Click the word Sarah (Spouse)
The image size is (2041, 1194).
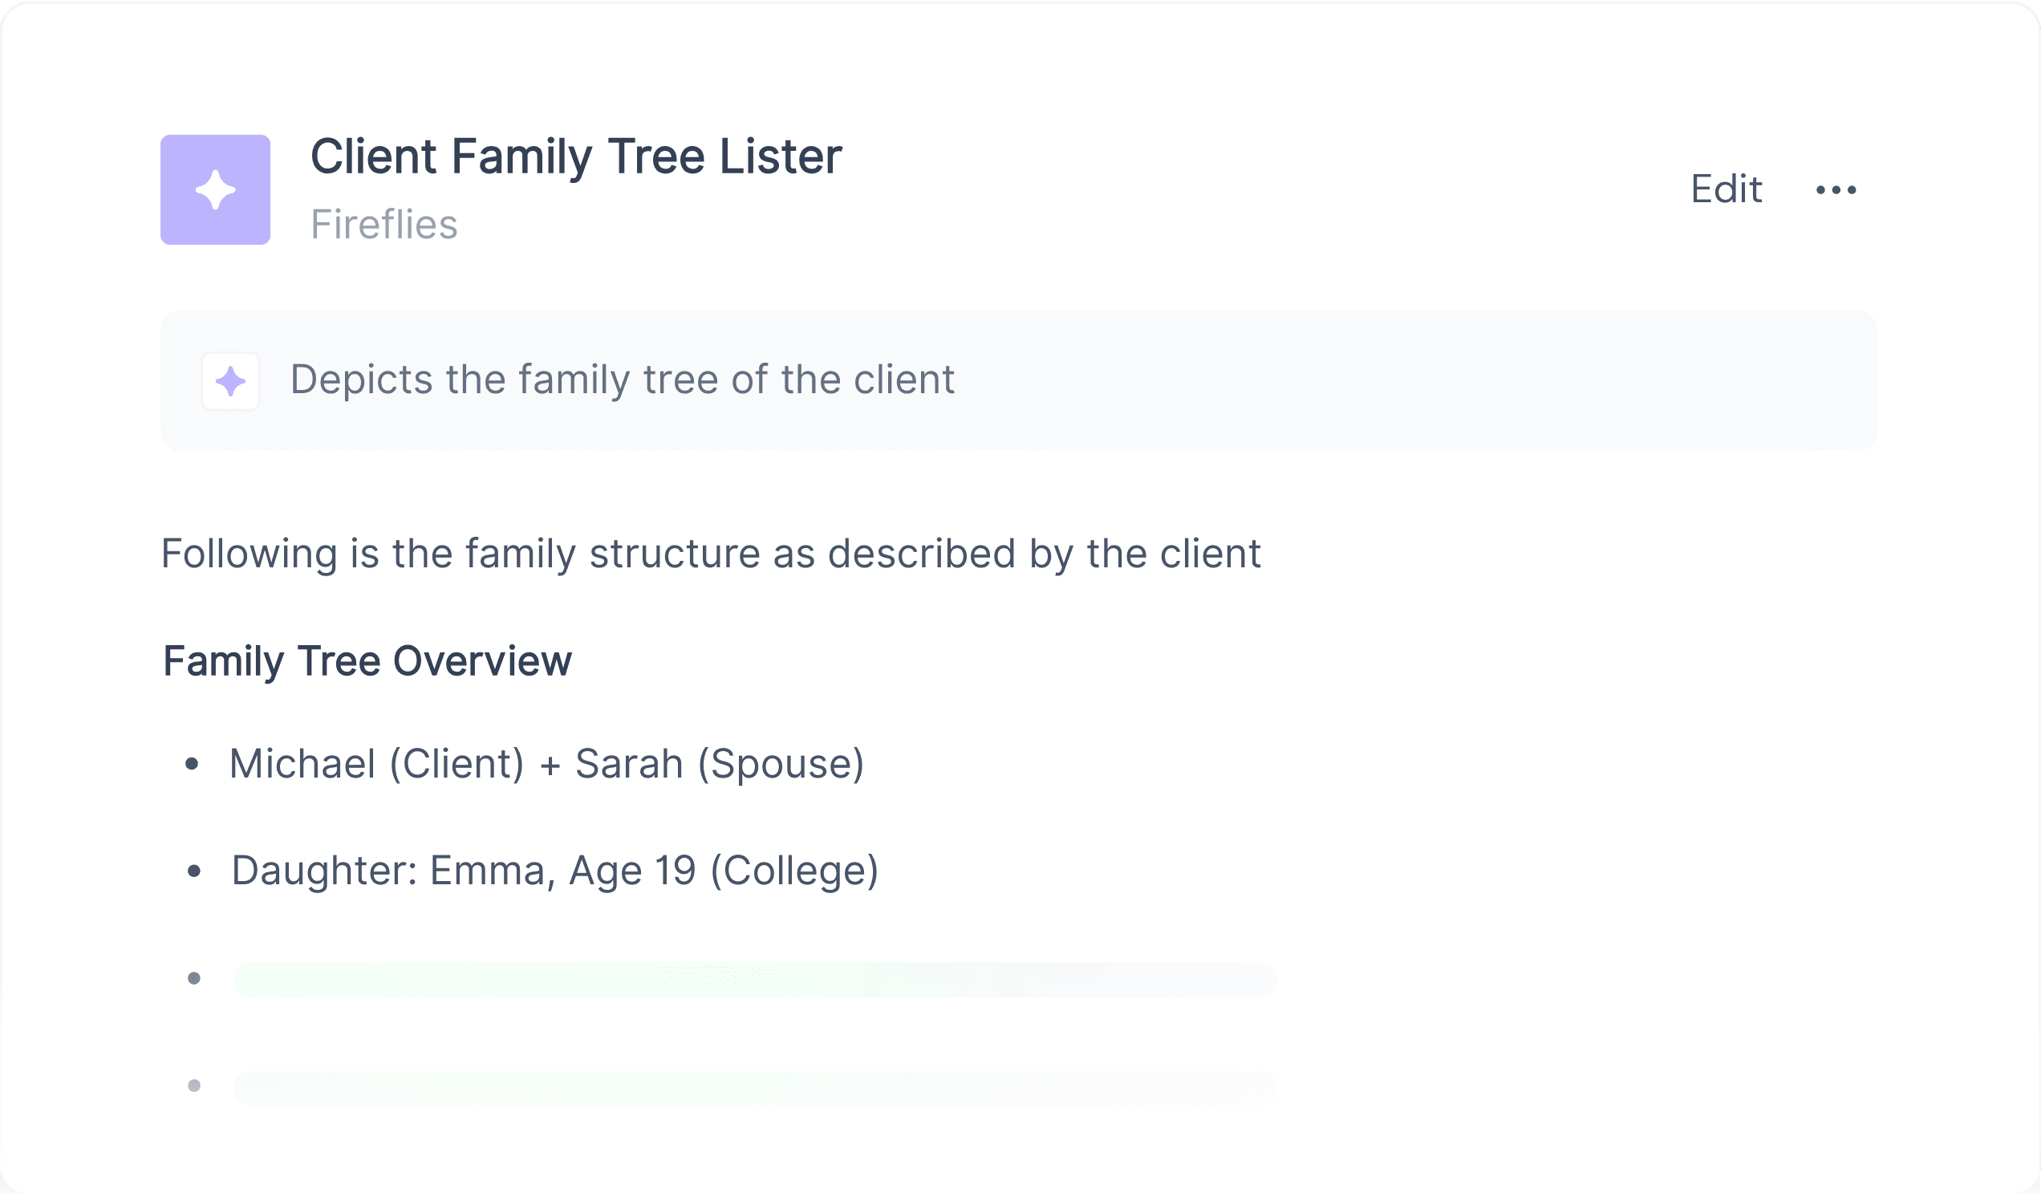(x=719, y=764)
